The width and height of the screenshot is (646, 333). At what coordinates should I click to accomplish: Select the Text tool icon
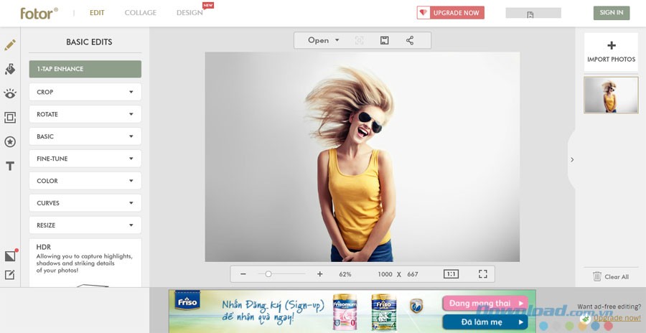pyautogui.click(x=10, y=166)
